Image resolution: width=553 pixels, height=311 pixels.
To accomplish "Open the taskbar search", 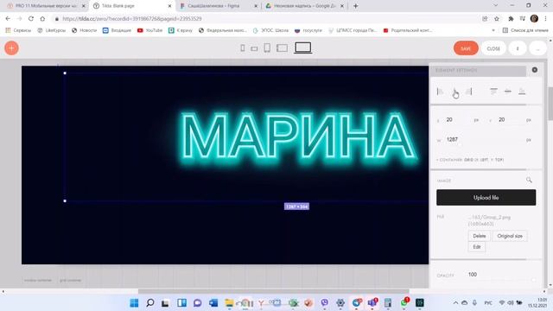I will (x=150, y=303).
